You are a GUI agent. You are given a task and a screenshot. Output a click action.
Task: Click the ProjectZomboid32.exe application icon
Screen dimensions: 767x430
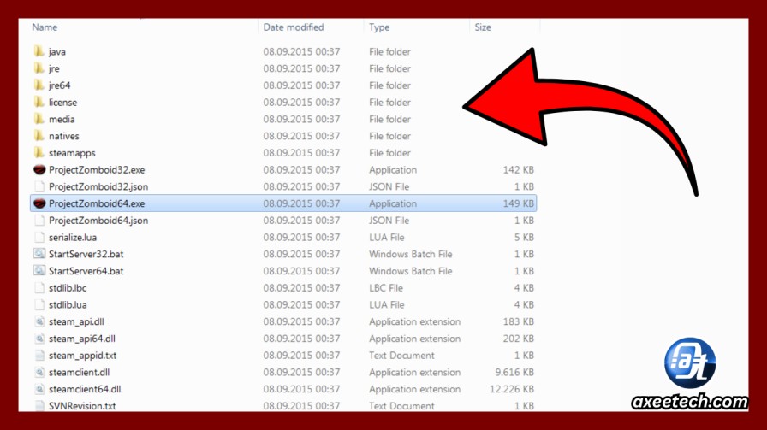pyautogui.click(x=39, y=169)
